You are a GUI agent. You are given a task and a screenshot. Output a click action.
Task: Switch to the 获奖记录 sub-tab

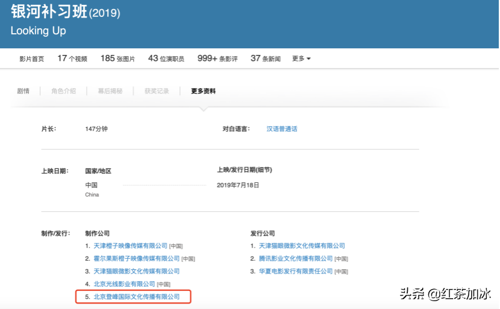tap(157, 91)
